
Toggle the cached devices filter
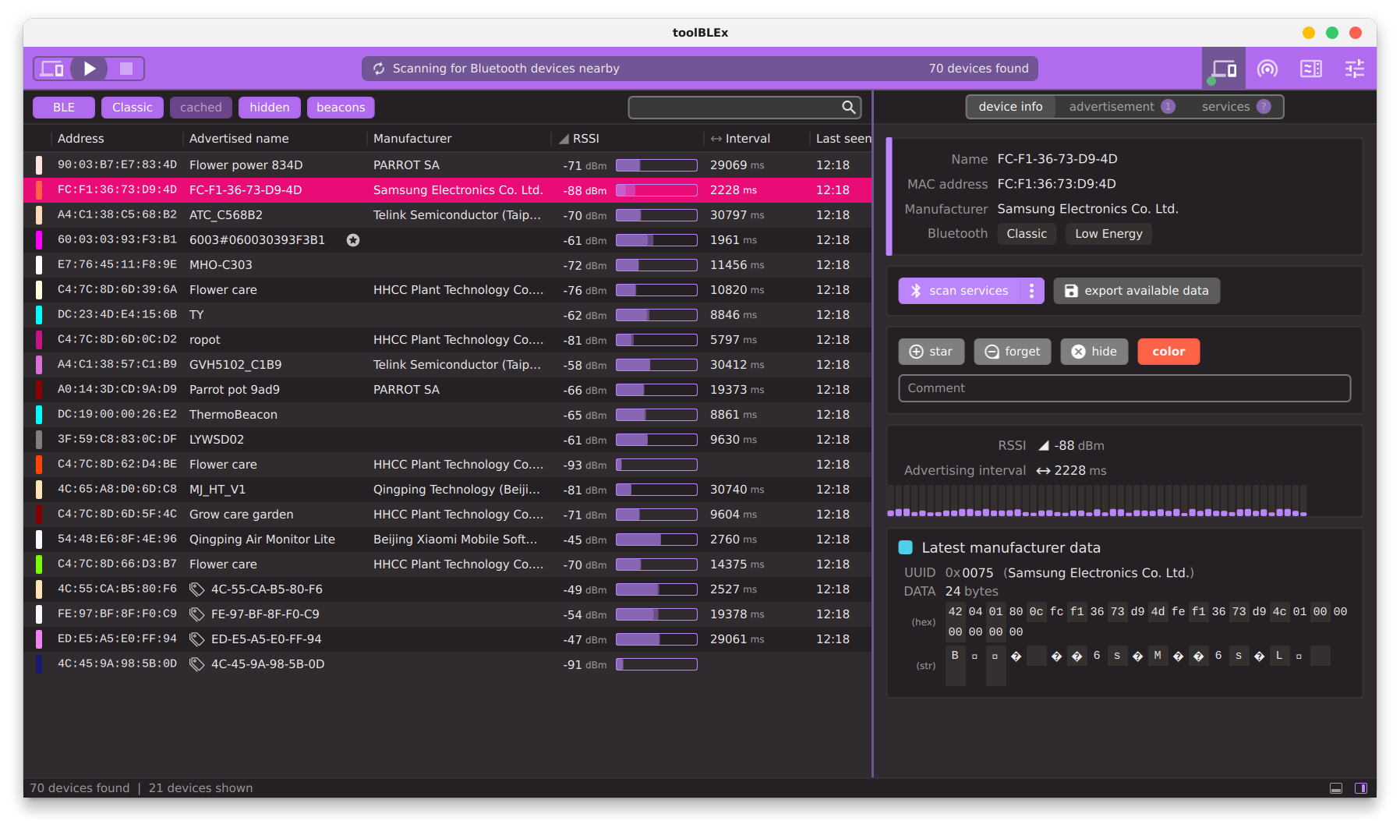coord(201,108)
